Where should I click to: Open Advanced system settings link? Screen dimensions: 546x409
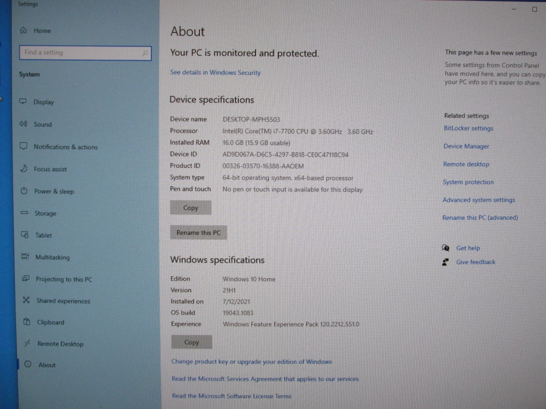point(479,200)
